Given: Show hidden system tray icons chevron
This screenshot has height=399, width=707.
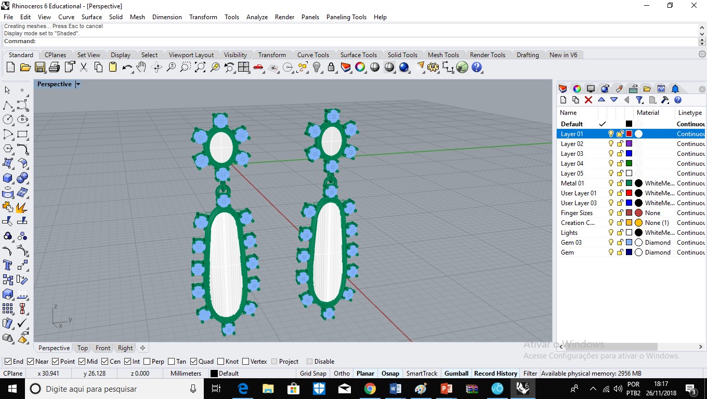Looking at the screenshot, I should [593, 389].
